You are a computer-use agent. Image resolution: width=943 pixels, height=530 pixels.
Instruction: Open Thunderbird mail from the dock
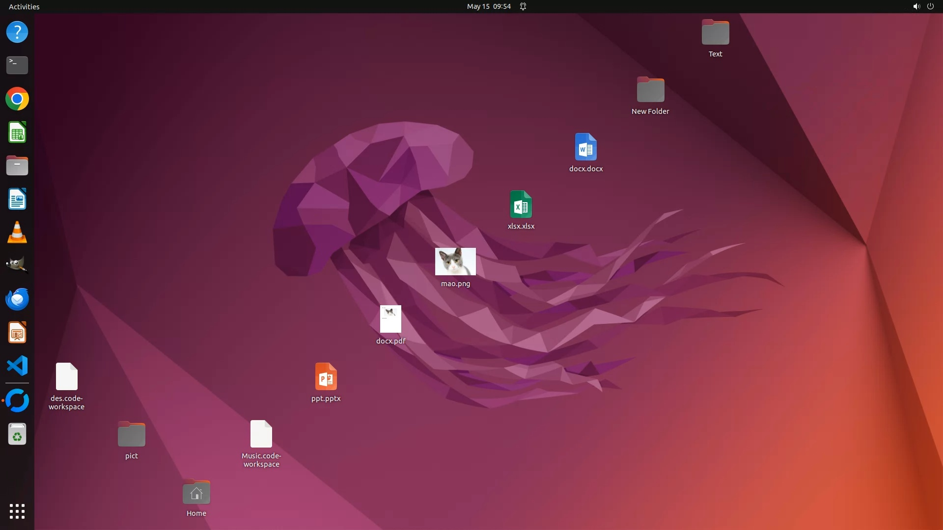[17, 299]
